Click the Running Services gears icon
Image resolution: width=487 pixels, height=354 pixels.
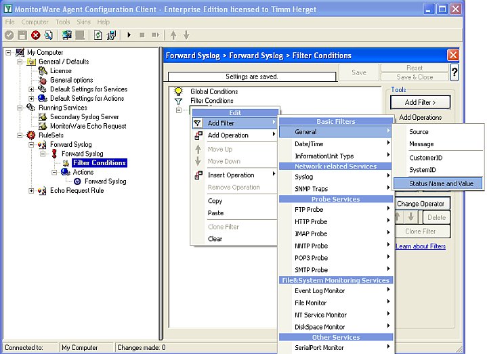tap(31, 108)
